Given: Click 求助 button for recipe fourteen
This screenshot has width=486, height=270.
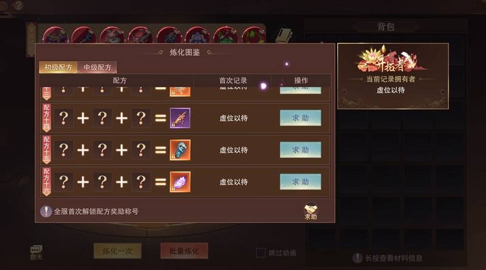Looking at the screenshot, I should (300, 118).
